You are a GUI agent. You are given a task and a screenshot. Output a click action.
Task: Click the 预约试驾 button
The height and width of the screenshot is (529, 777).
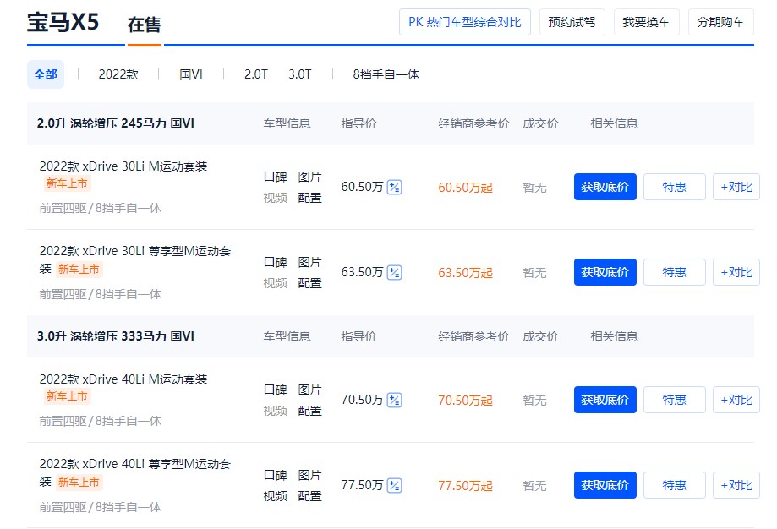pyautogui.click(x=572, y=22)
